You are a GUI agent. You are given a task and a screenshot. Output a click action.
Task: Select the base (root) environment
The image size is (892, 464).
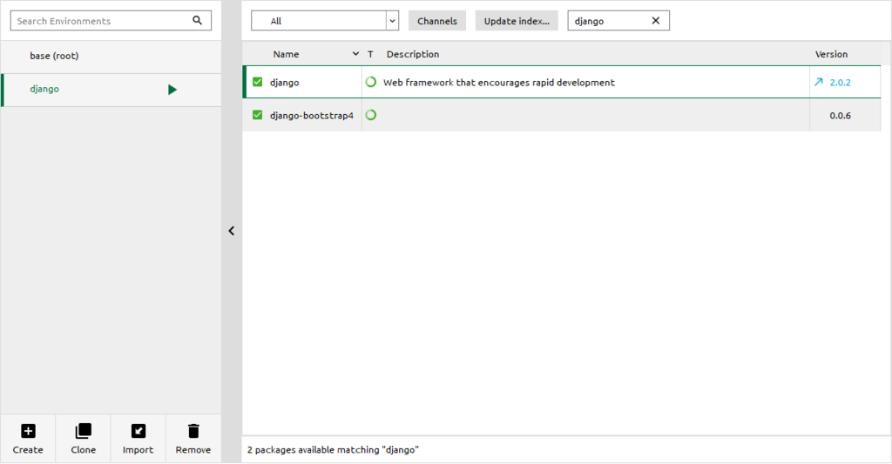111,56
